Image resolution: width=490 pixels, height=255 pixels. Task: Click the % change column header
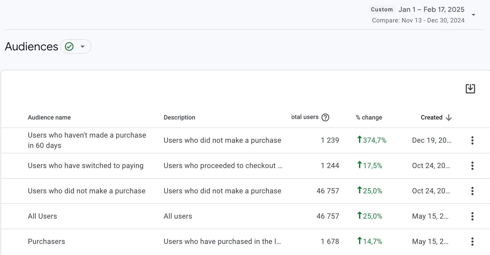coord(369,117)
